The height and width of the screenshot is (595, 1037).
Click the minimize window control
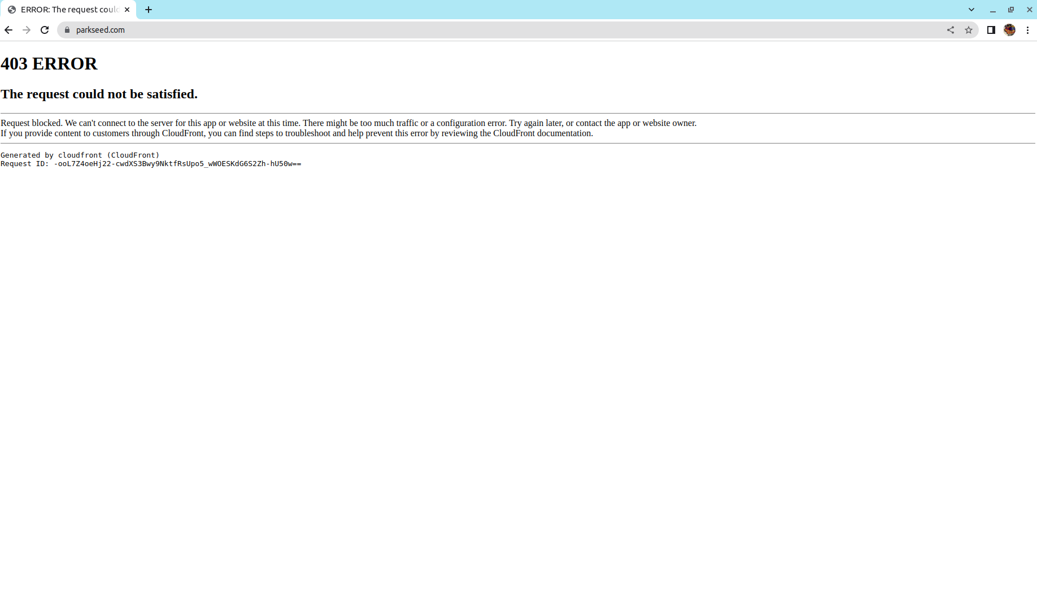993,10
